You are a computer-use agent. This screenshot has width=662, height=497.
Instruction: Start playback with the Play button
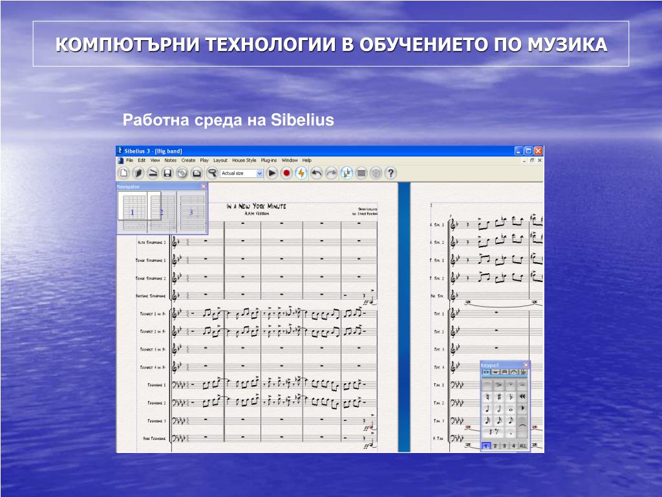(272, 173)
